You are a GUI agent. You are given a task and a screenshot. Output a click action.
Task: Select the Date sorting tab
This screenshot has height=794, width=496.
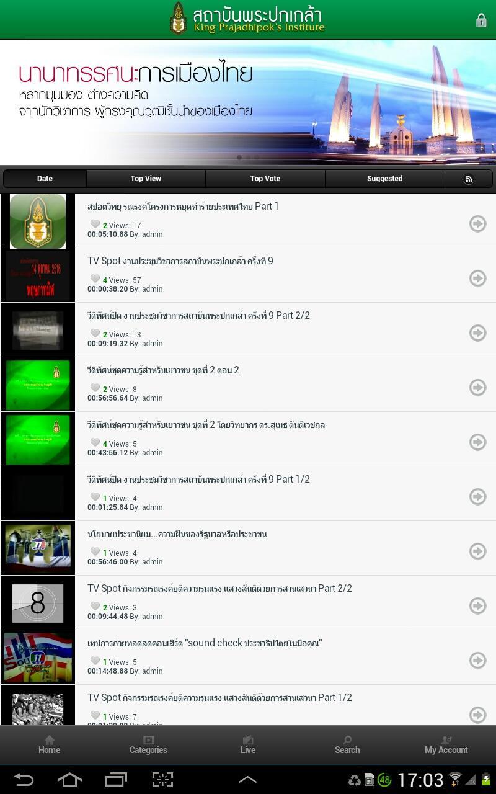[45, 179]
